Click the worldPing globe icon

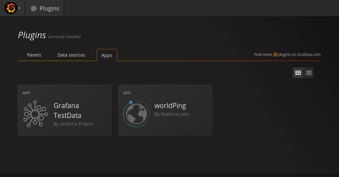tap(136, 114)
